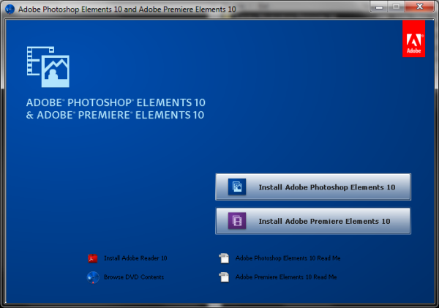This screenshot has height=308, width=439.
Task: Click the red Adobe Reader icon
Action: point(93,258)
